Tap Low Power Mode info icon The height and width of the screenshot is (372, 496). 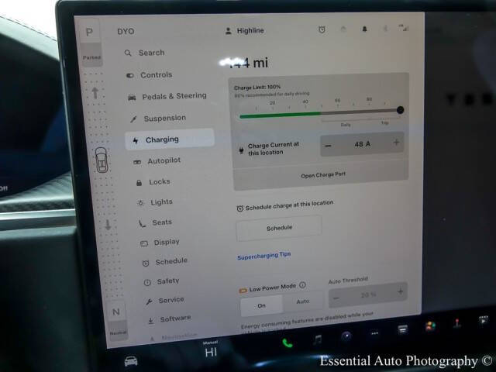[302, 285]
